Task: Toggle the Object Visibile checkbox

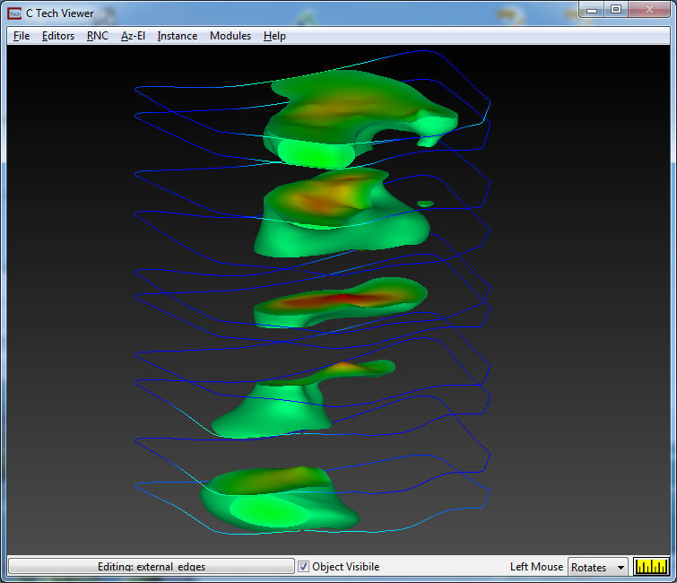Action: pos(303,566)
